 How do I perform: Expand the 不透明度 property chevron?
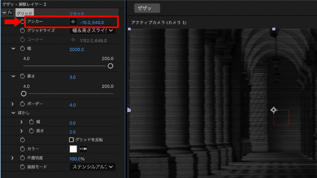point(13,158)
